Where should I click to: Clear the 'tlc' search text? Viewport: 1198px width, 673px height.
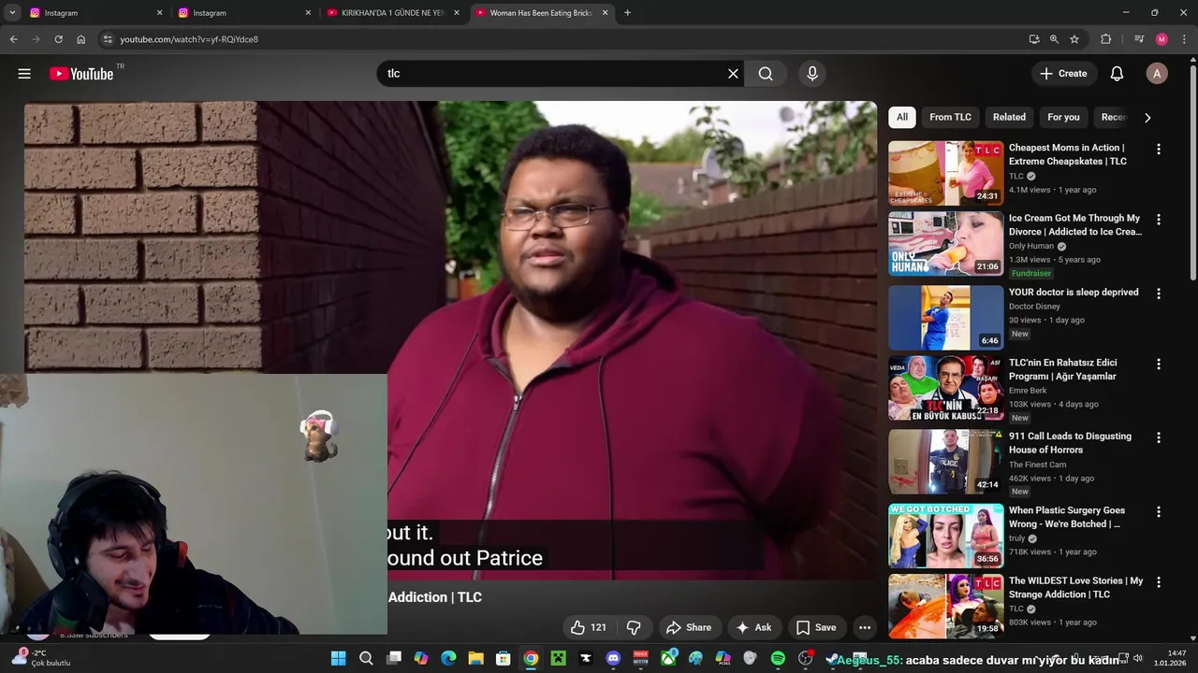(x=733, y=74)
